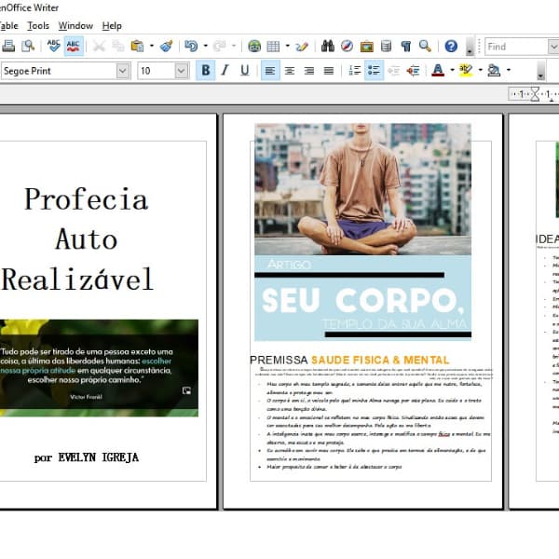Toggle Numbering list button
The width and height of the screenshot is (559, 559).
(x=354, y=70)
